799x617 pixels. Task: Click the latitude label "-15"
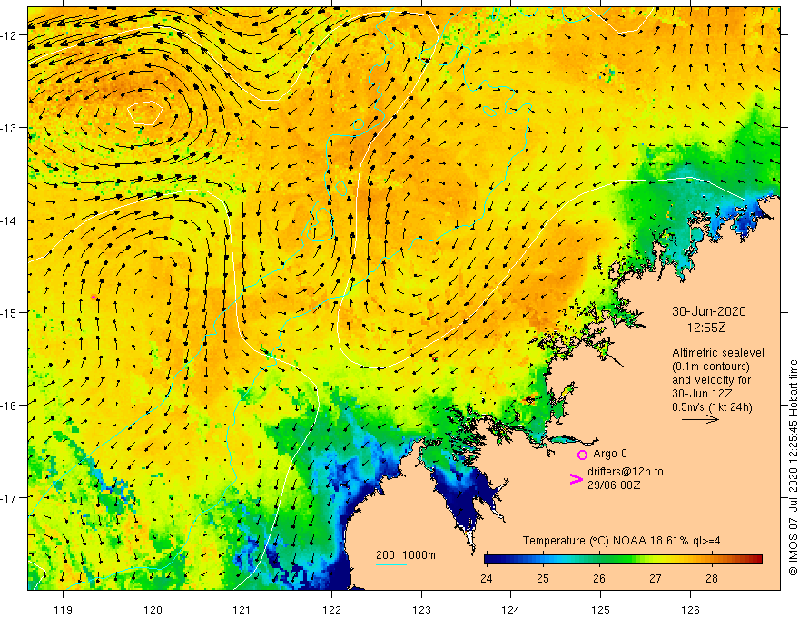click(10, 312)
